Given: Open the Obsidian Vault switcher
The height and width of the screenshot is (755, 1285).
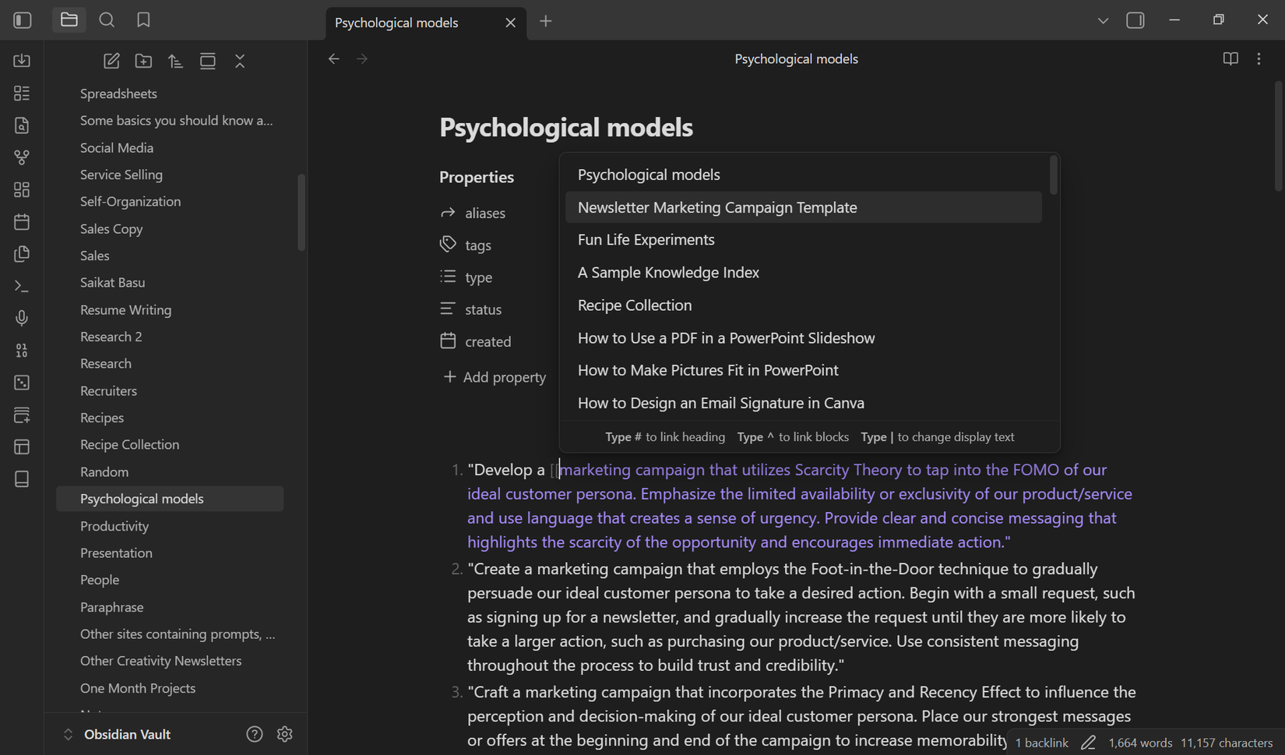Looking at the screenshot, I should coord(117,734).
